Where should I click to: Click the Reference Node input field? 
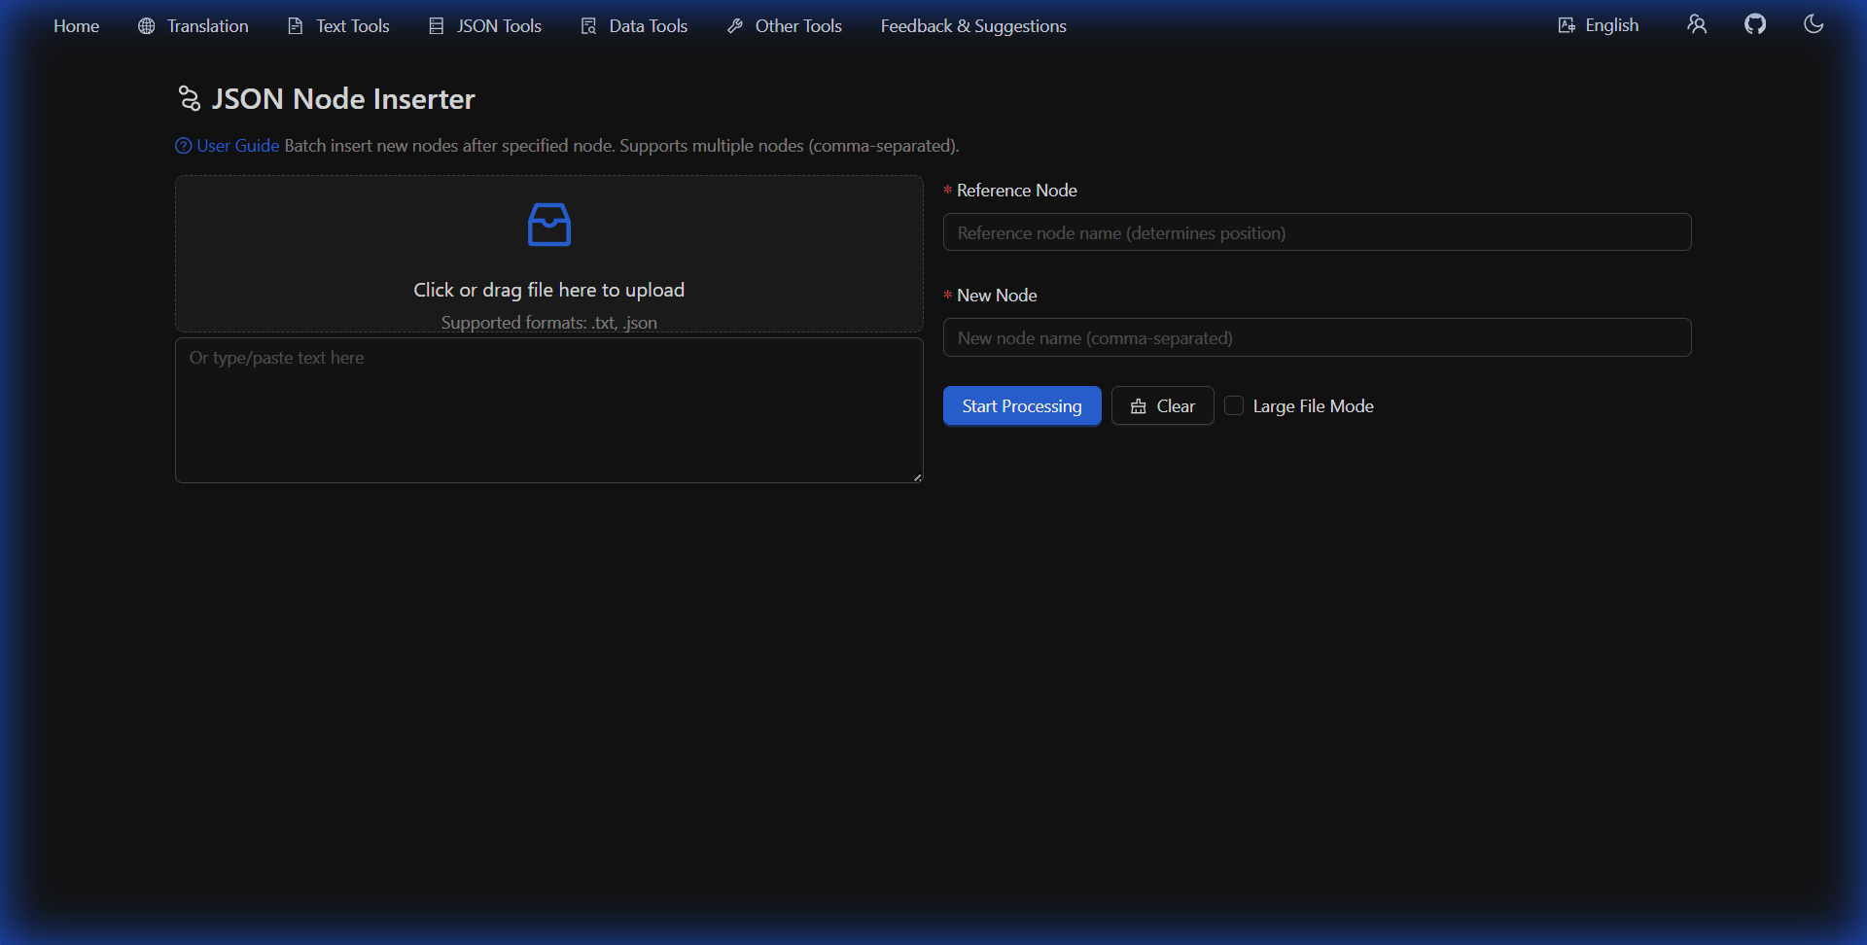click(x=1317, y=232)
